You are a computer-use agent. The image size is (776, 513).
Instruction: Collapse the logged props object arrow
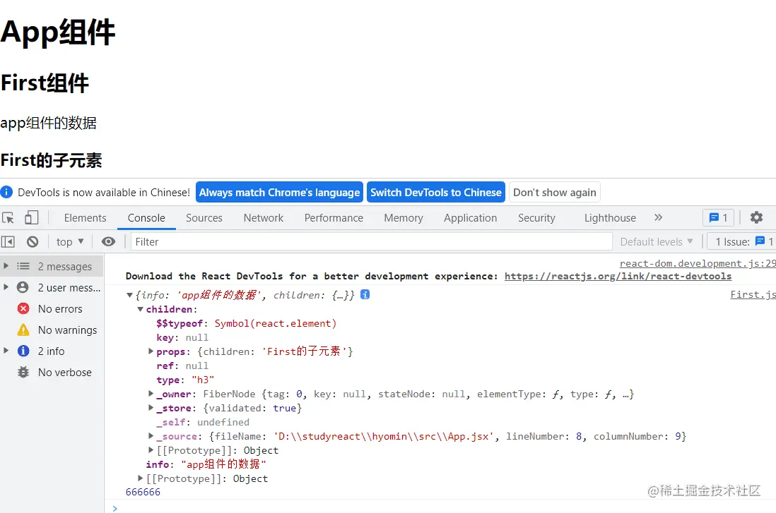(129, 295)
